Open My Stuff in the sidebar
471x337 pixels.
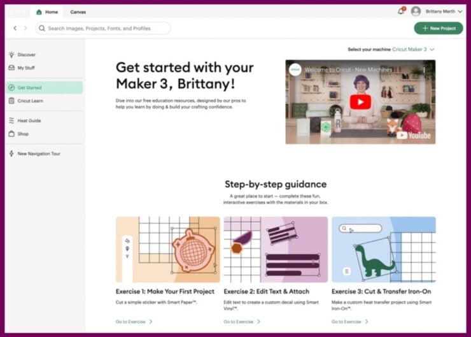click(44, 68)
